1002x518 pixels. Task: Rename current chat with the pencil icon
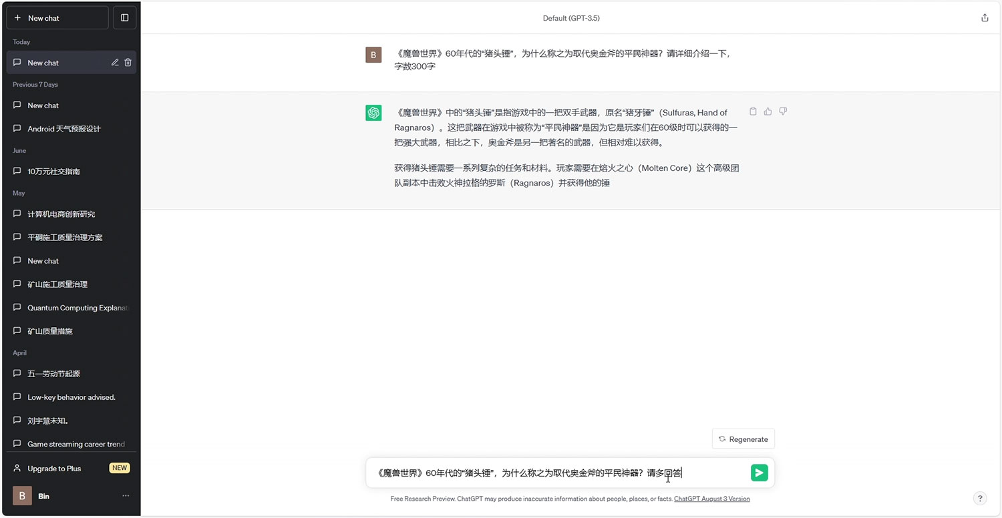(x=114, y=62)
